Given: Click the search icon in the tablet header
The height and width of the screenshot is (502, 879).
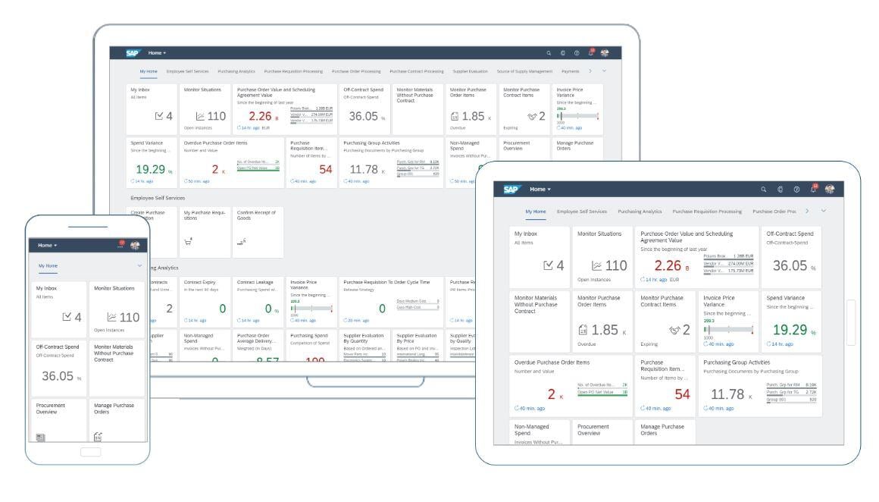Looking at the screenshot, I should click(763, 190).
